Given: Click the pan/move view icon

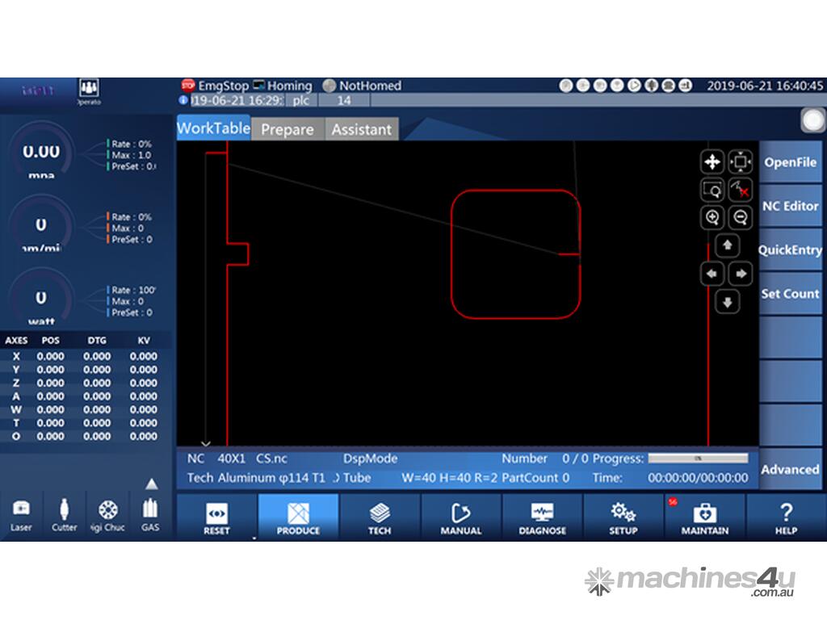Looking at the screenshot, I should tap(712, 162).
